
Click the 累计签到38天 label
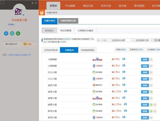tap(11, 44)
